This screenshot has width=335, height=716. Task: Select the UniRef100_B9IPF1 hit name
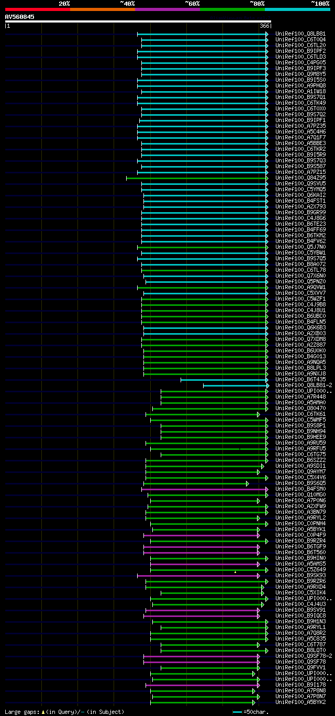pos(300,120)
